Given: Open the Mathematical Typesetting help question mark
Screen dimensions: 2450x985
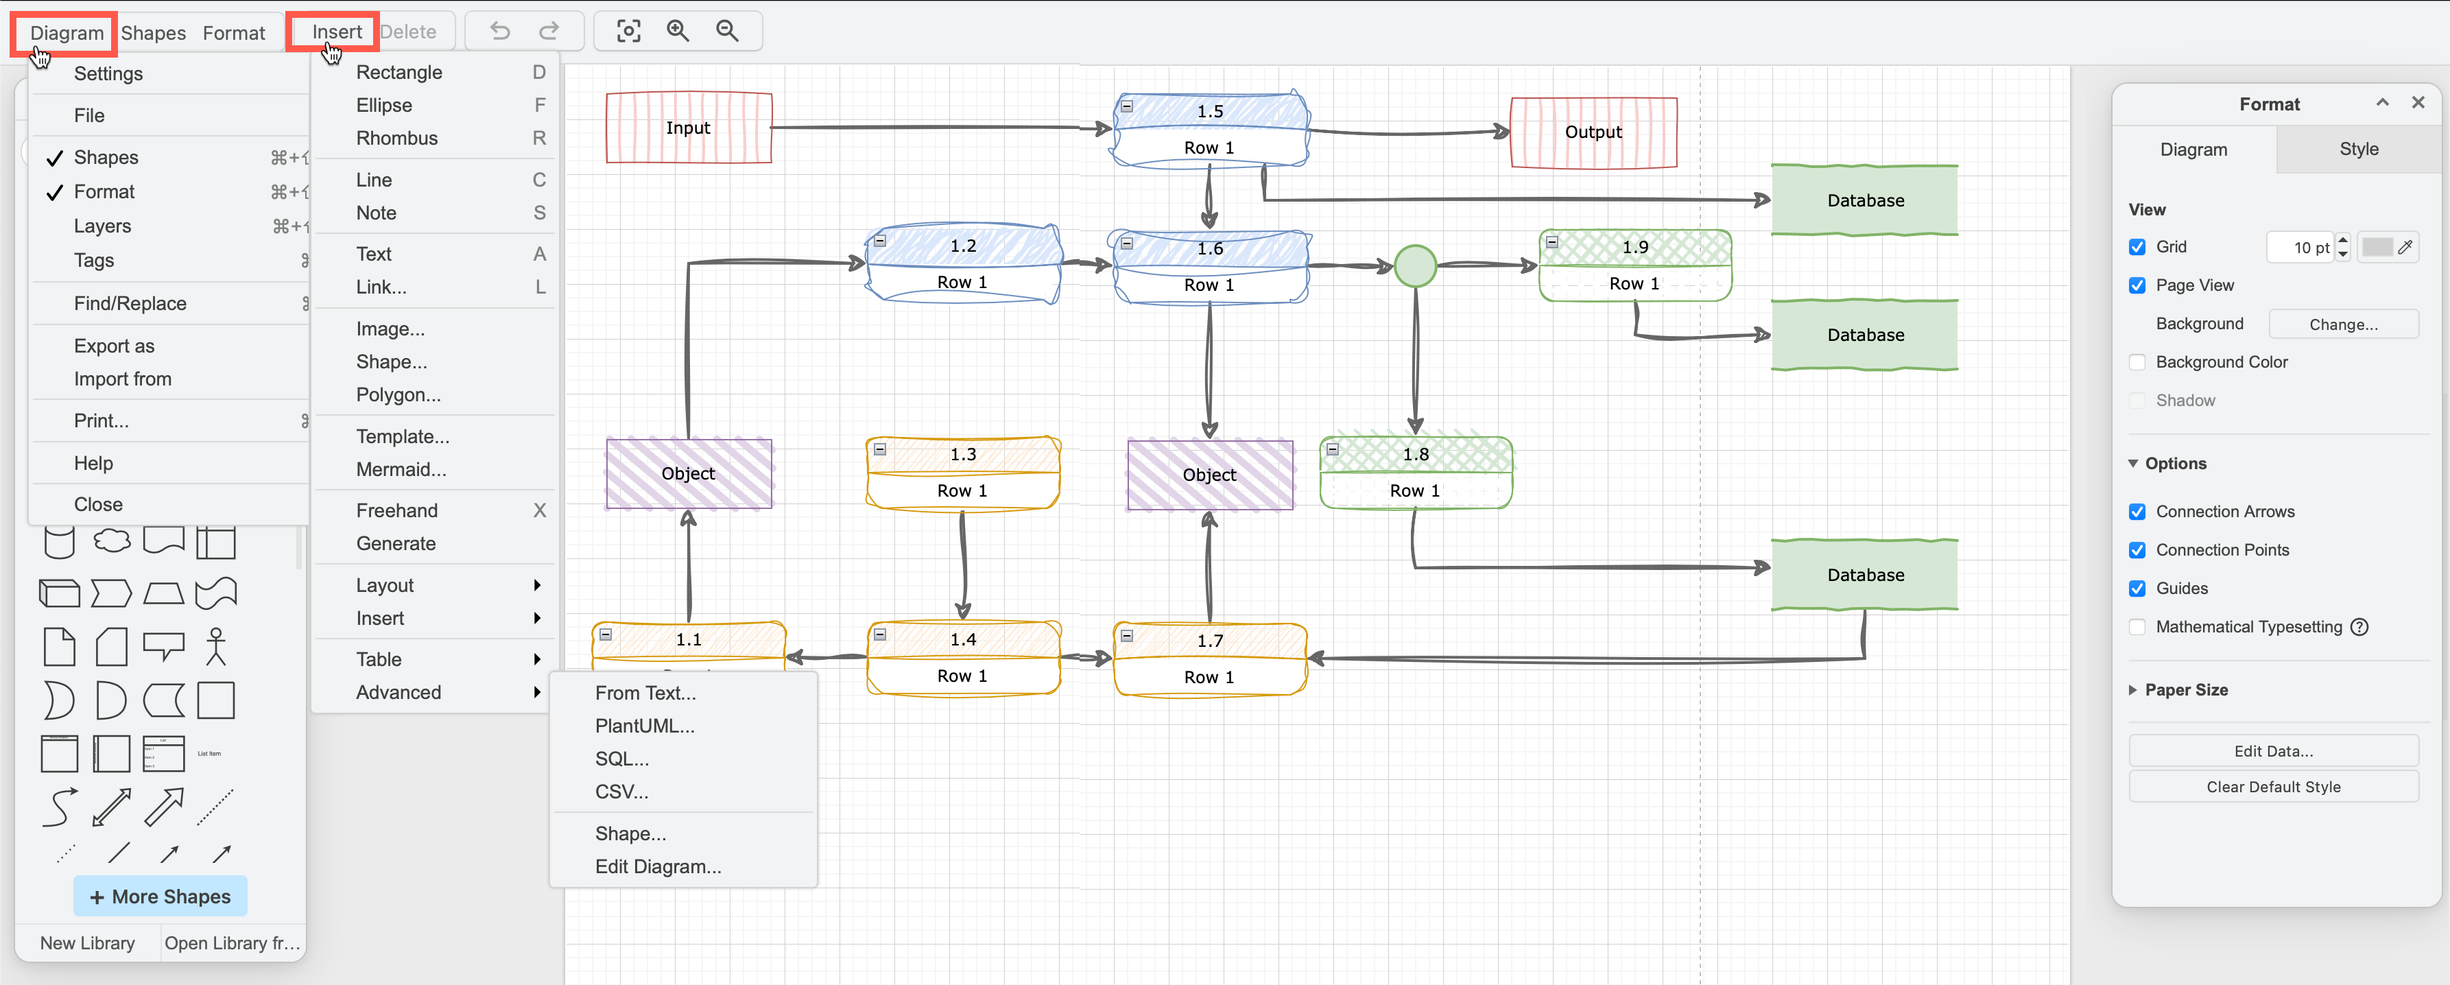Looking at the screenshot, I should [2359, 626].
